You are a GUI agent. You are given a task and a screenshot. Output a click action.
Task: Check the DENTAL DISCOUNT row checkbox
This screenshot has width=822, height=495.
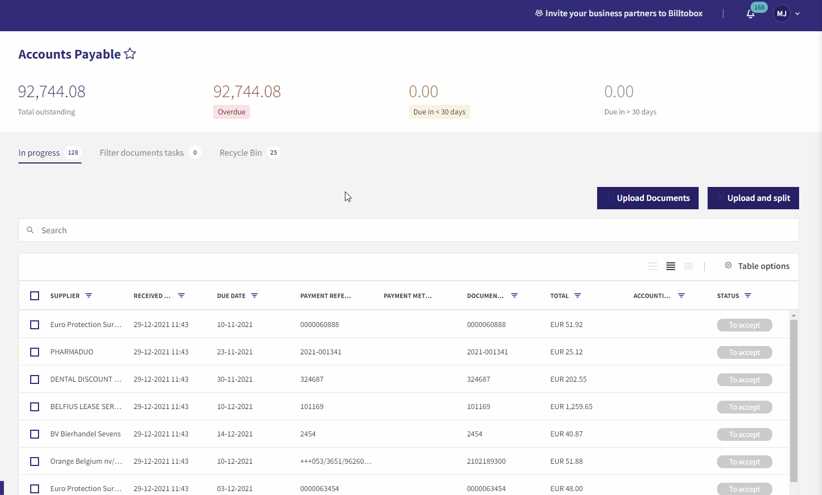point(35,379)
